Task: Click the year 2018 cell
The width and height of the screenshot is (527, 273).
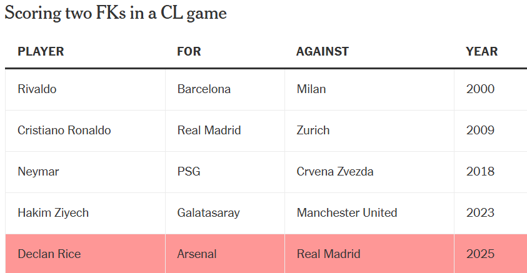Action: [x=491, y=172]
